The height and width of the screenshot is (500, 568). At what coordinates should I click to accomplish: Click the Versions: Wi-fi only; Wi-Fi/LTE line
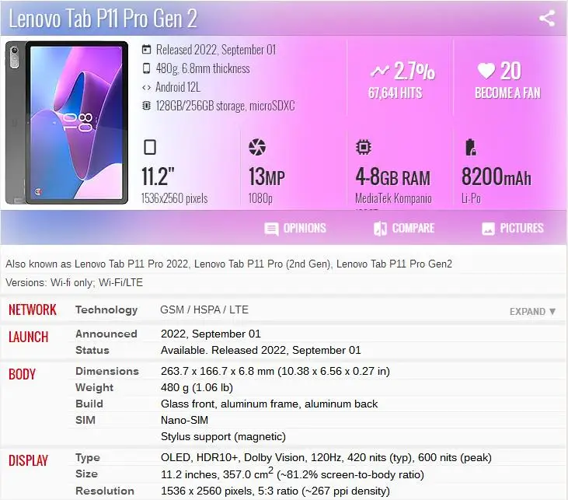point(75,282)
